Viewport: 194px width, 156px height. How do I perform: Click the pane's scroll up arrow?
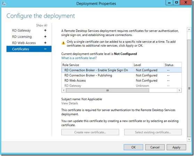[x=189, y=30]
